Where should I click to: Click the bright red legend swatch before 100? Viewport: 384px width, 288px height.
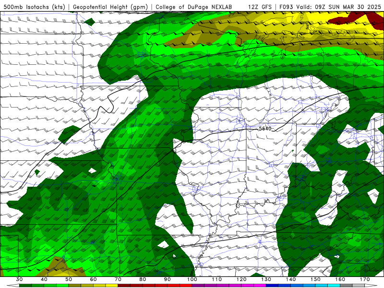pos(186,286)
